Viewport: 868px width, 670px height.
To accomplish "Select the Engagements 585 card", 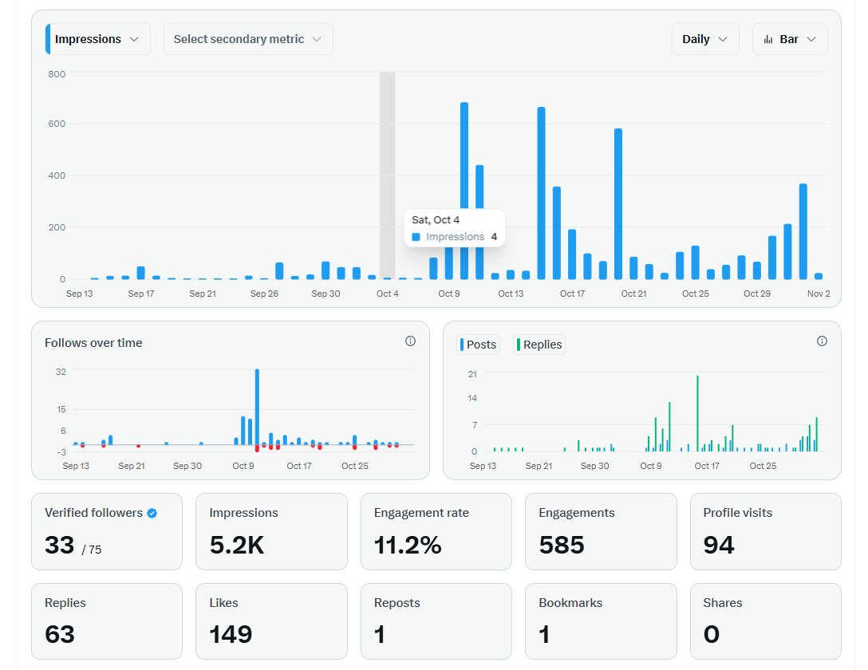I will (601, 532).
